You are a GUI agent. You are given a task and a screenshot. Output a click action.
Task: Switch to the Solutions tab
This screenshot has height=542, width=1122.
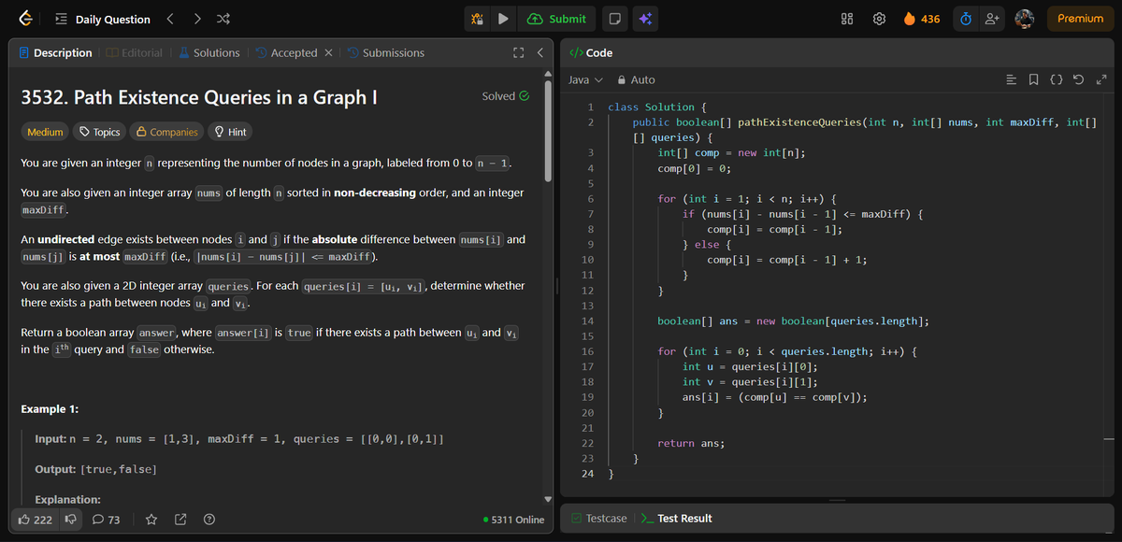click(x=209, y=53)
